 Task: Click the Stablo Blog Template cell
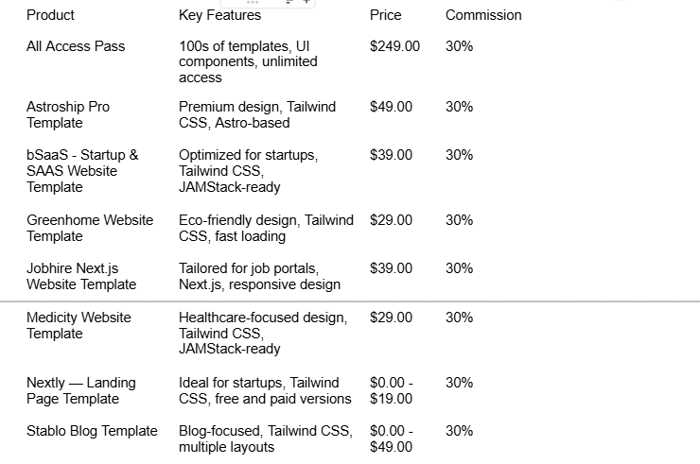pyautogui.click(x=92, y=431)
